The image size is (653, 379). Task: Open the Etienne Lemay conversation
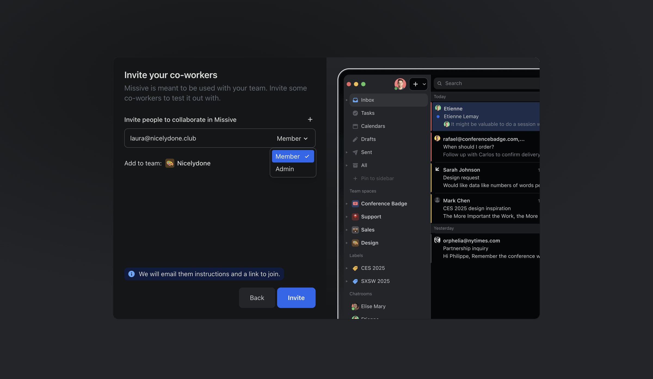485,117
